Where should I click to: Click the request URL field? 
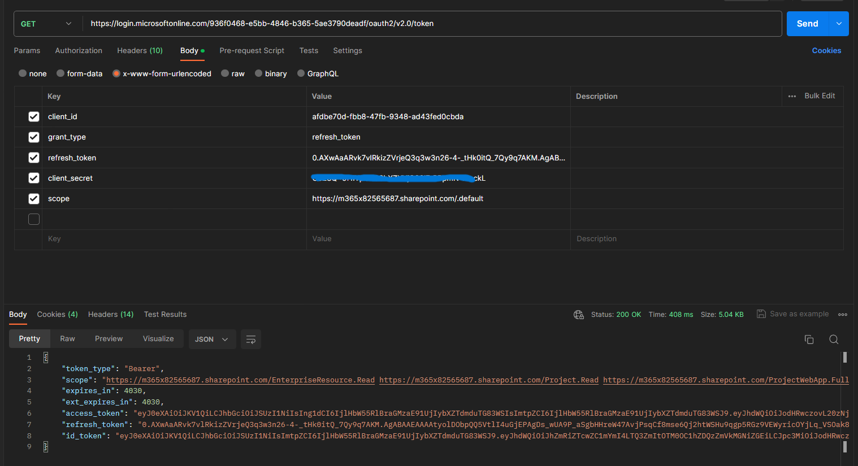(x=432, y=24)
